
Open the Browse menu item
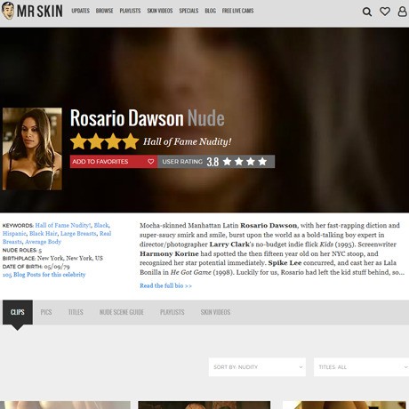pos(104,11)
